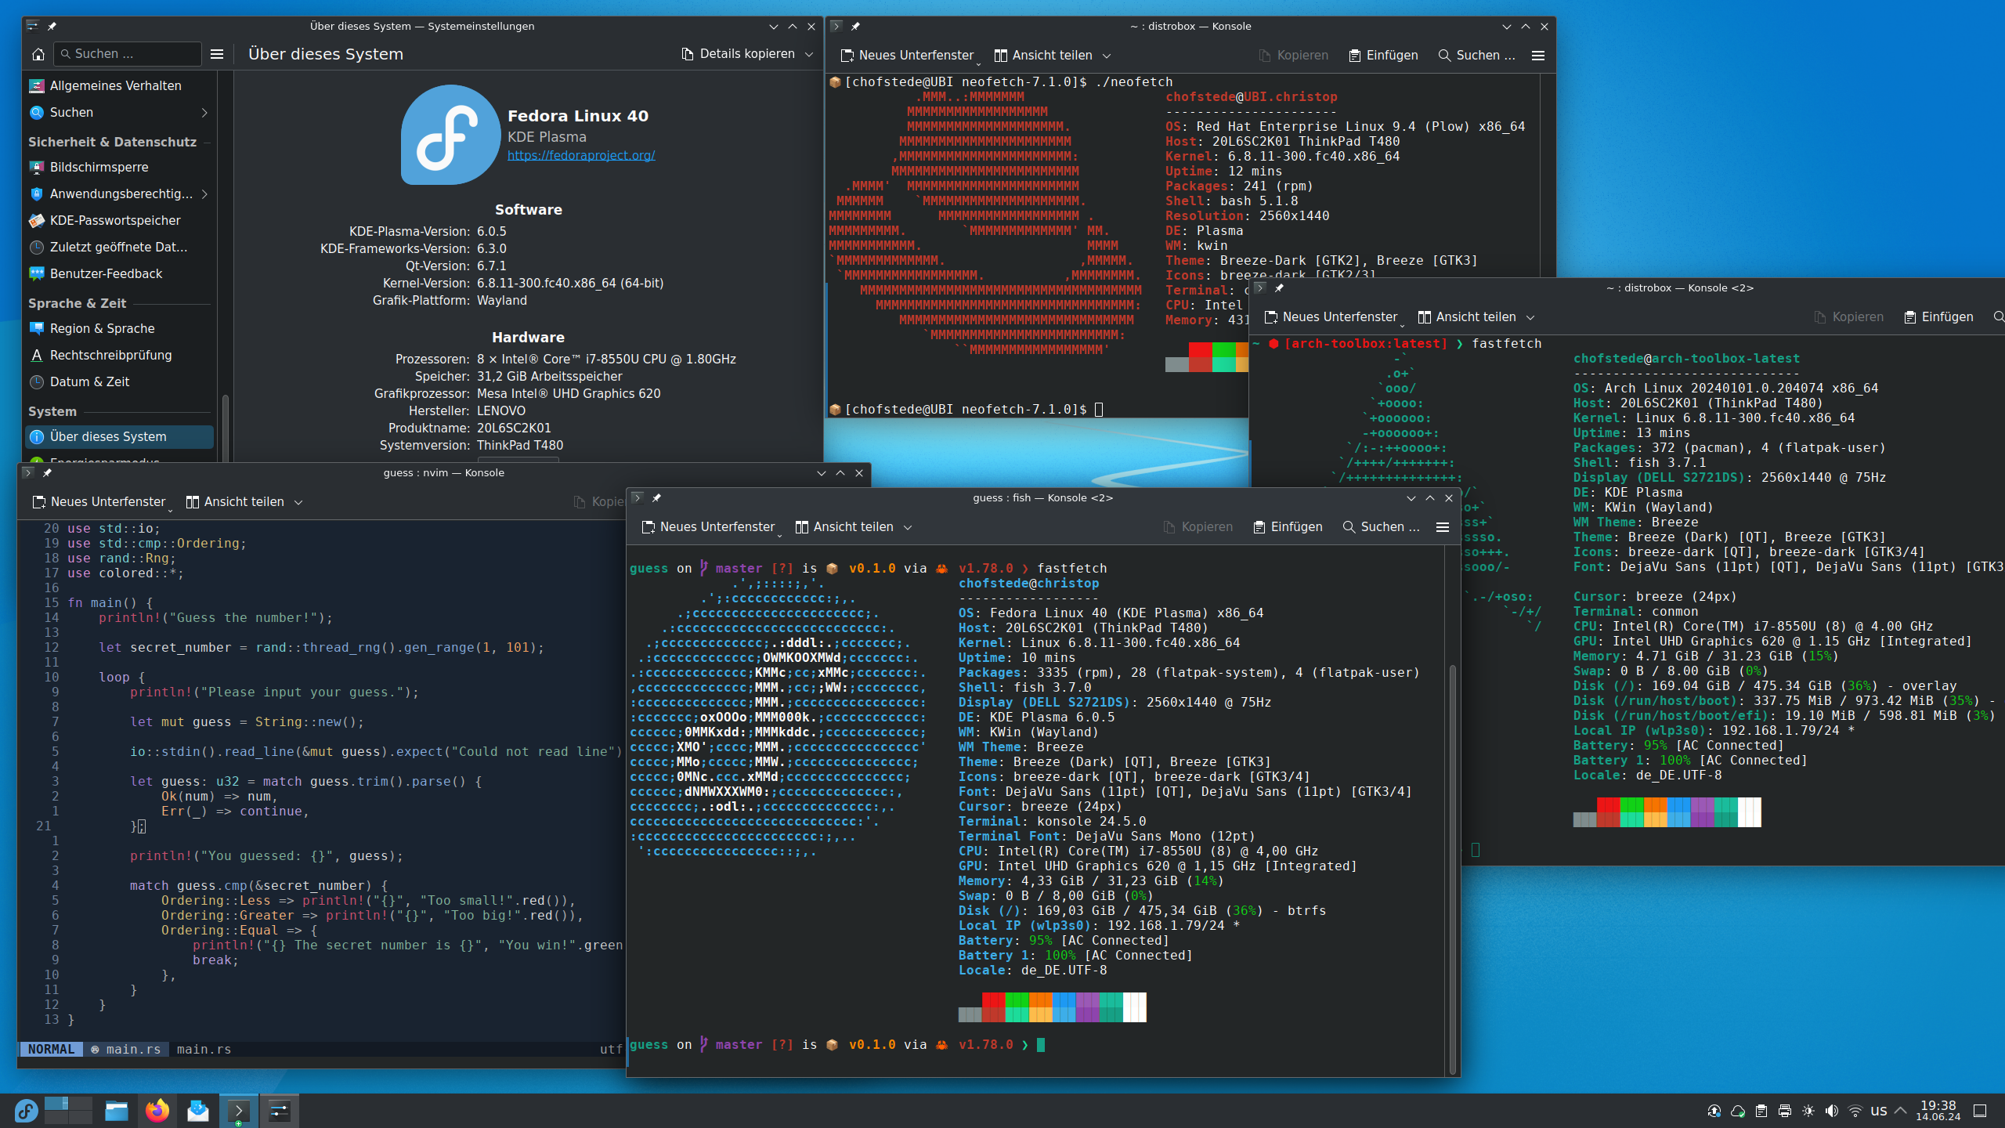Click the Wi-Fi network tray icon

pyautogui.click(x=1855, y=1111)
